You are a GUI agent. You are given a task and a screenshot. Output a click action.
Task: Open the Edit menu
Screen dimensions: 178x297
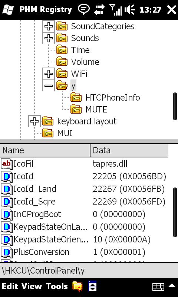10,286
